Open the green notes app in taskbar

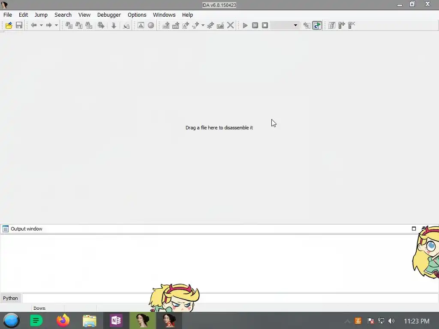click(x=36, y=320)
